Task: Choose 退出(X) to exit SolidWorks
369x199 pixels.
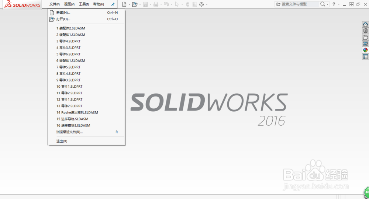Action: click(x=86, y=141)
